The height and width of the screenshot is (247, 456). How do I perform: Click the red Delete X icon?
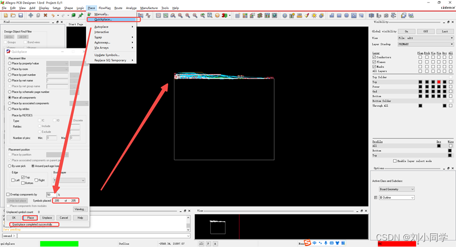click(45, 16)
